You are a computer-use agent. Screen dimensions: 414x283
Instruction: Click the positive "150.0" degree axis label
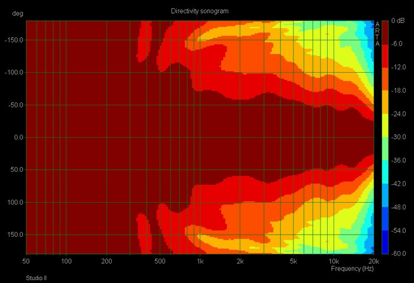click(15, 235)
